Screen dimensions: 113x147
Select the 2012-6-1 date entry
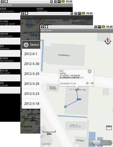[x=31, y=54]
